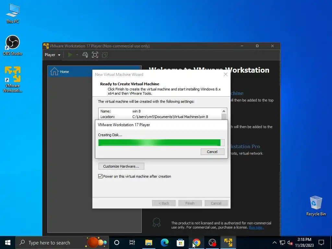Cancel the Creating Disk operation
Screen dimensions: 332x249
[212, 152]
